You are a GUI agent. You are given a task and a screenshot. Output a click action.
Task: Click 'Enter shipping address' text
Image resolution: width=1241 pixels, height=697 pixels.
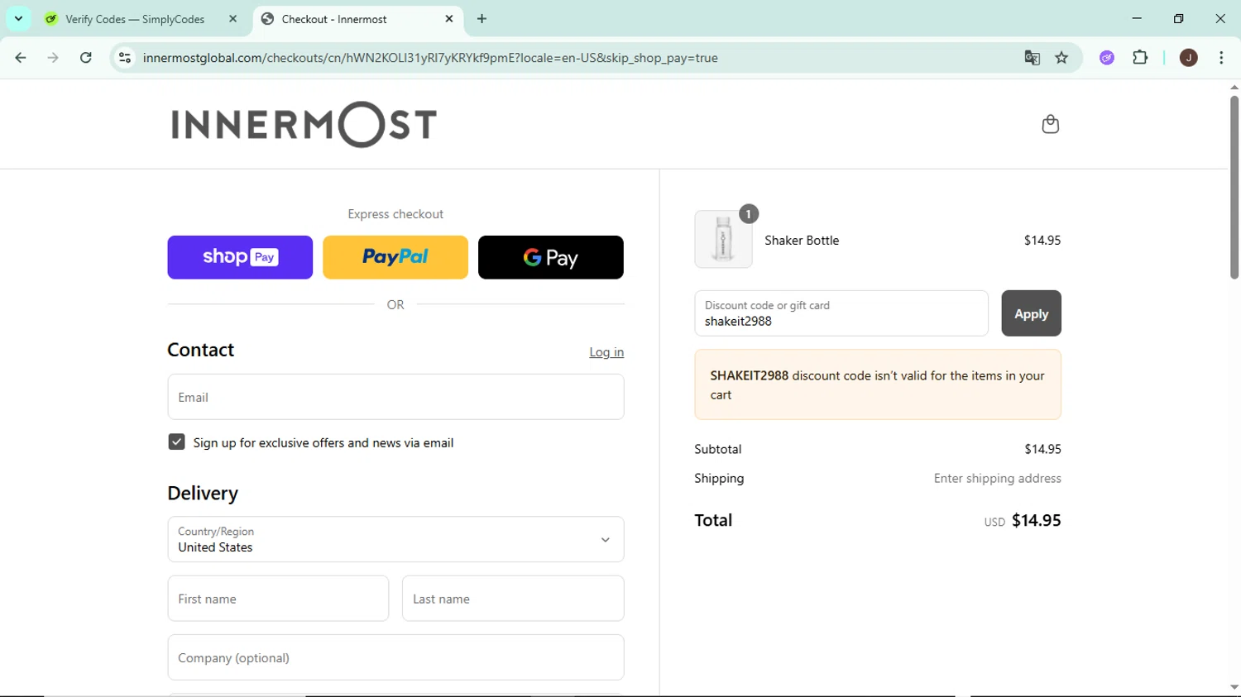coord(997,479)
